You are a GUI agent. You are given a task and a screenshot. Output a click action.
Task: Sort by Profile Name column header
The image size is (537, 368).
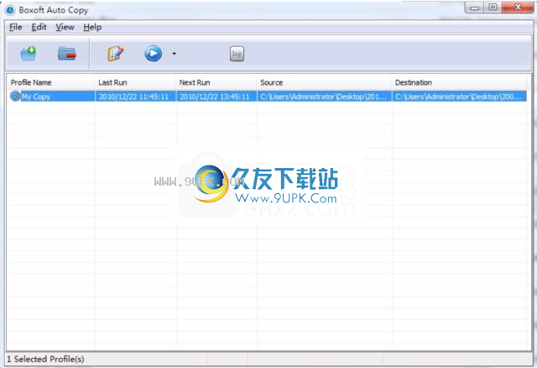pos(50,82)
